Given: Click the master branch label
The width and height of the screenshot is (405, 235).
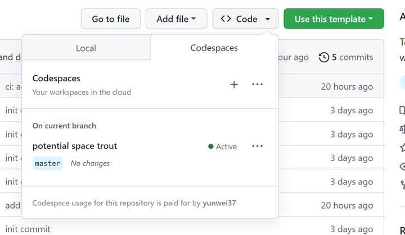Looking at the screenshot, I should click(x=47, y=163).
